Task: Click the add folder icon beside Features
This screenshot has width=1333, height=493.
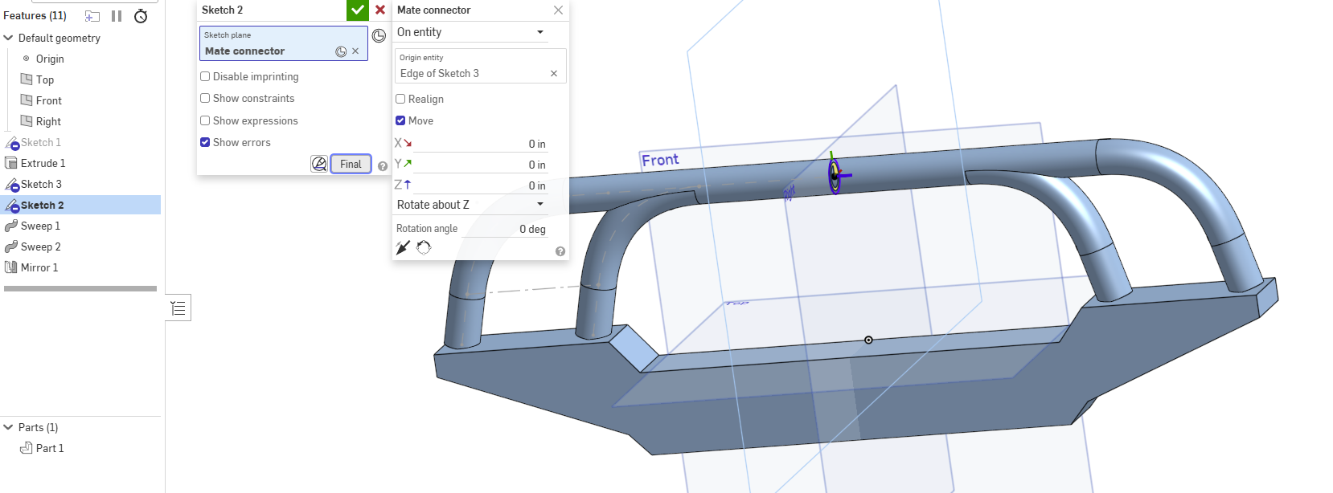Action: [92, 16]
